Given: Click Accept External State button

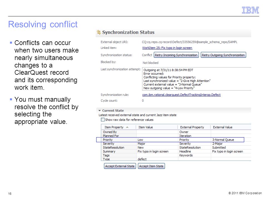Looking at the screenshot, I should (x=120, y=166).
